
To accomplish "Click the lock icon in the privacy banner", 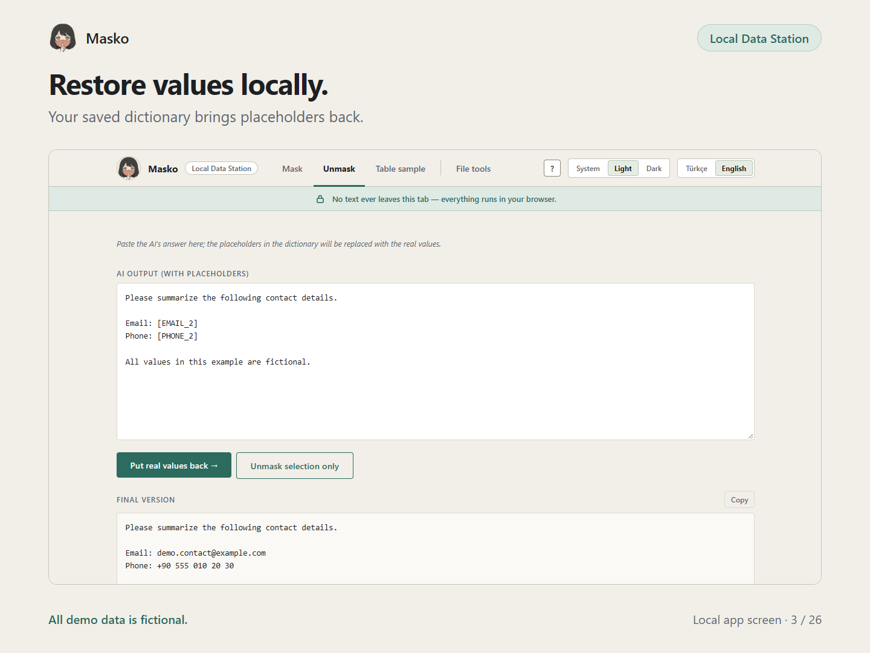I will point(320,199).
